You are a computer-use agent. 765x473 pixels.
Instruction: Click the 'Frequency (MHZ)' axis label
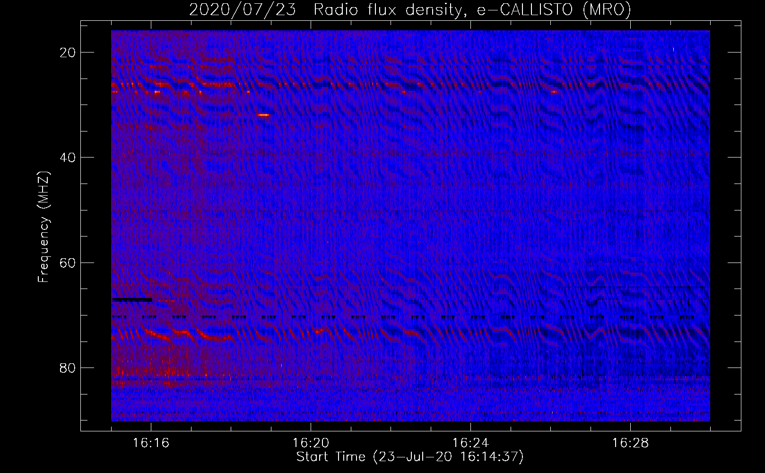(x=43, y=227)
